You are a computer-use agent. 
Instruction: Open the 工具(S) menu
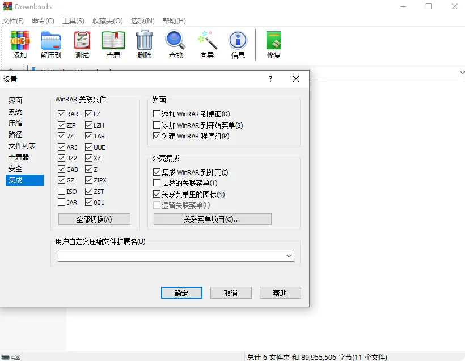(x=73, y=21)
